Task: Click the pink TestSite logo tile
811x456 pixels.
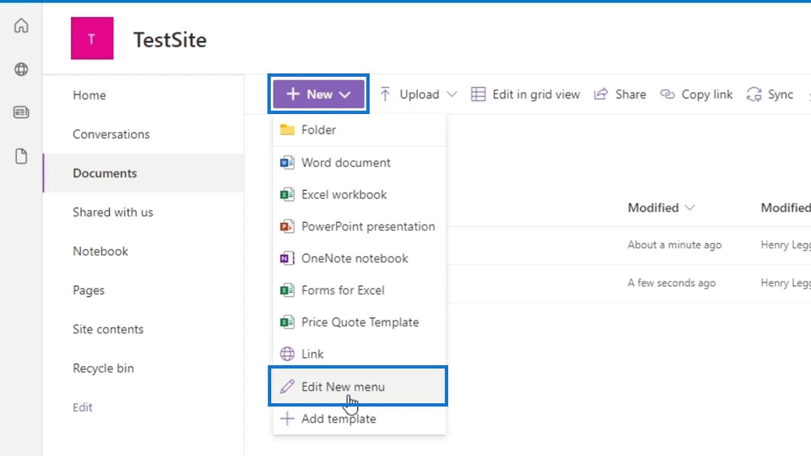Action: 92,39
